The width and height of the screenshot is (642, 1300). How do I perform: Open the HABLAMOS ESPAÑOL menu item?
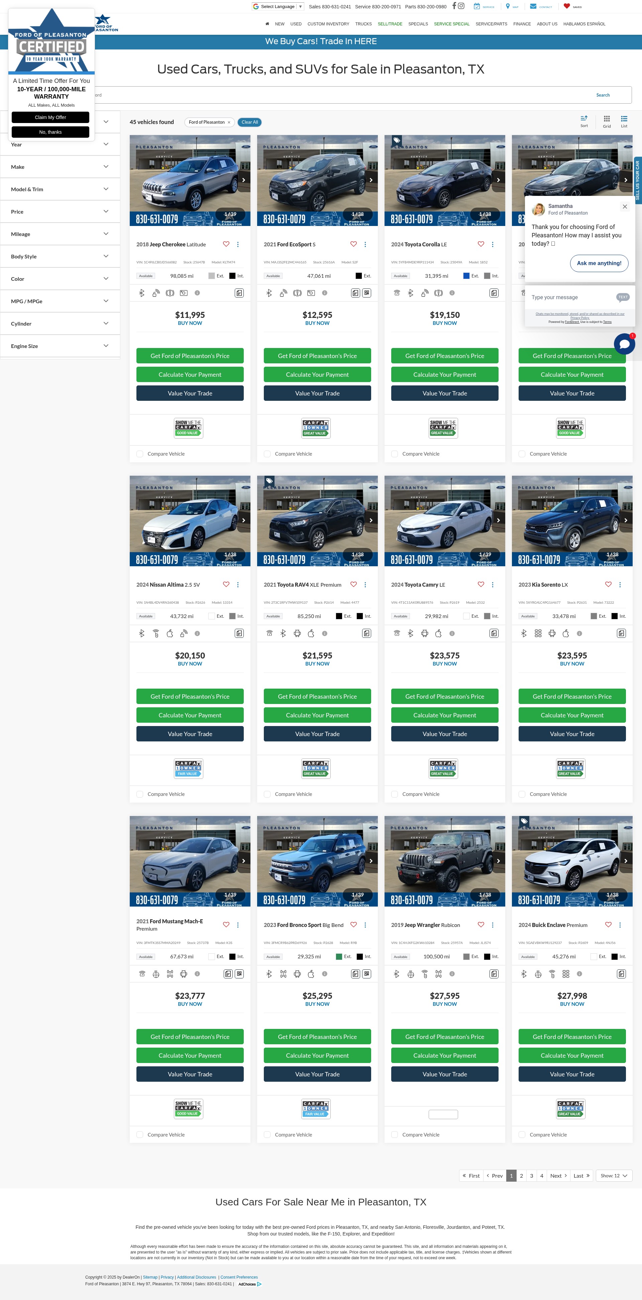coord(584,24)
